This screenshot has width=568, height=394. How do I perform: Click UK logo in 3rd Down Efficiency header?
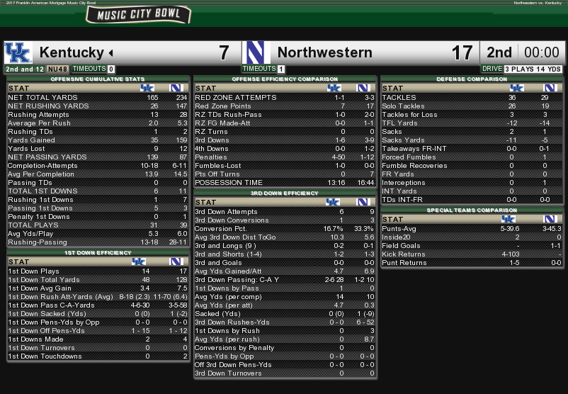(333, 202)
